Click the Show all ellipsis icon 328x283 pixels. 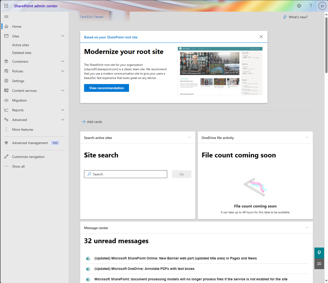click(6, 166)
